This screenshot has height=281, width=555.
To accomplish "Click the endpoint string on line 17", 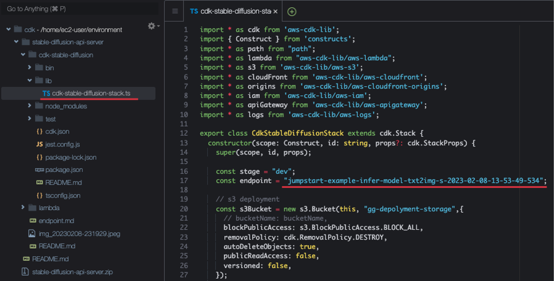I will 415,181.
